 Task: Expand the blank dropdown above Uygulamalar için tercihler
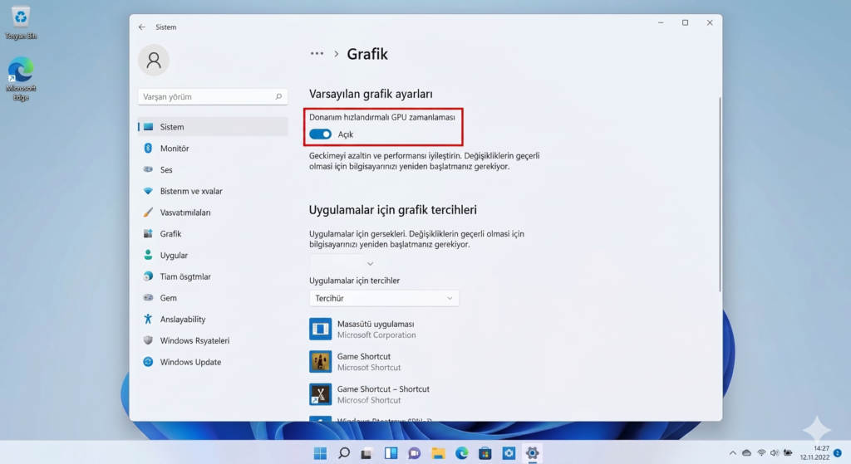343,263
